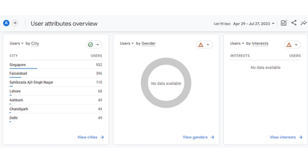Viewport: 308px width, 163px height.
Task: Open the customize report icon
Action: (284, 23)
